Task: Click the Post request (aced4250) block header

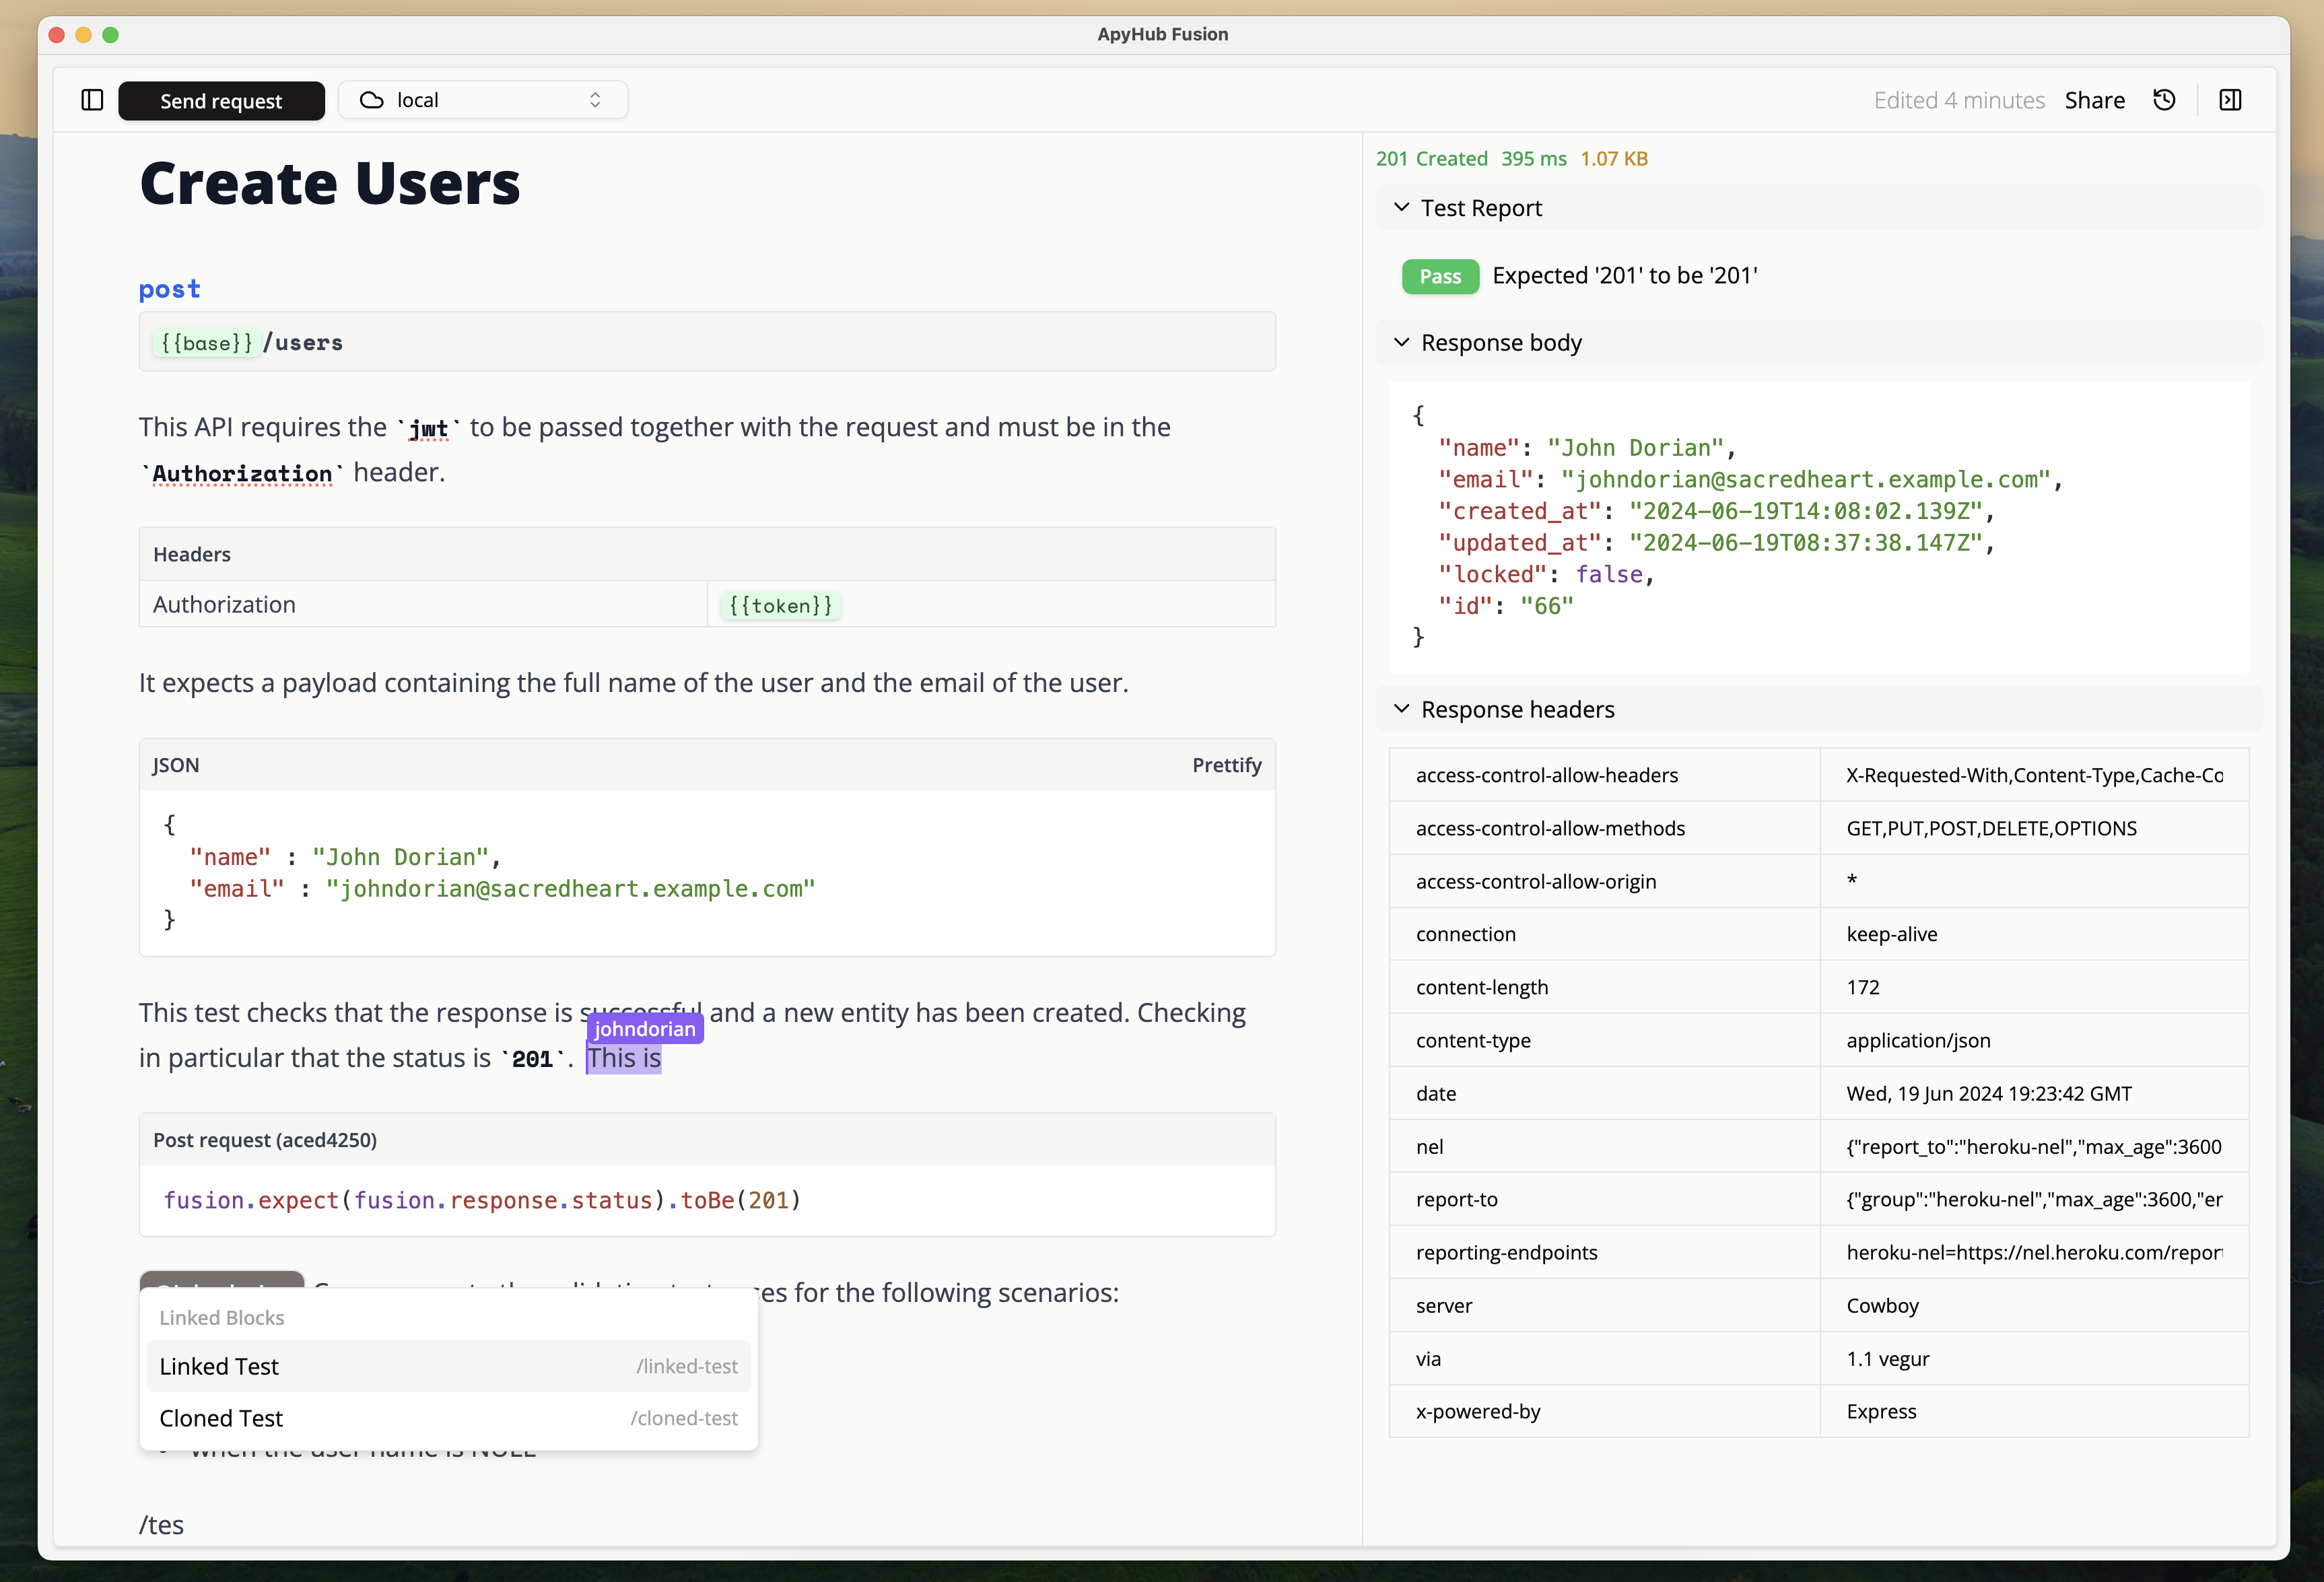Action: [707, 1140]
